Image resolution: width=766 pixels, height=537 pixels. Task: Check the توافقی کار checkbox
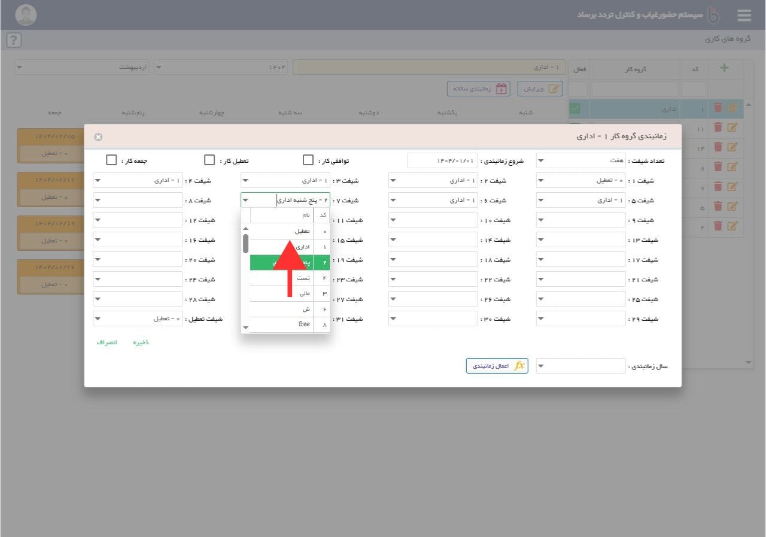(308, 160)
